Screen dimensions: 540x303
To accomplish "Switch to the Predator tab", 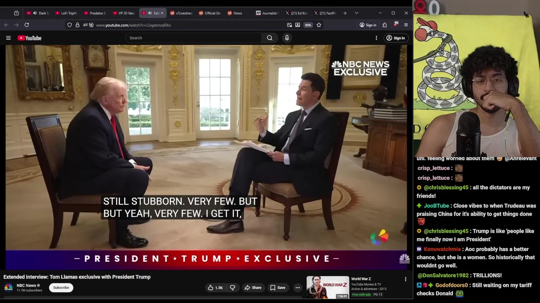I will [95, 13].
